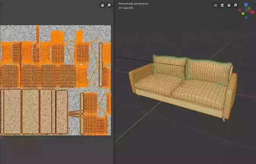Screen dimensions: 256x164
Task: Click the zoom magnifier in 3D viewport
Action: pos(235,5)
